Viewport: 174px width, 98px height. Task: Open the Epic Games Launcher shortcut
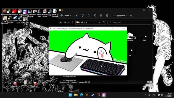click(x=10, y=19)
